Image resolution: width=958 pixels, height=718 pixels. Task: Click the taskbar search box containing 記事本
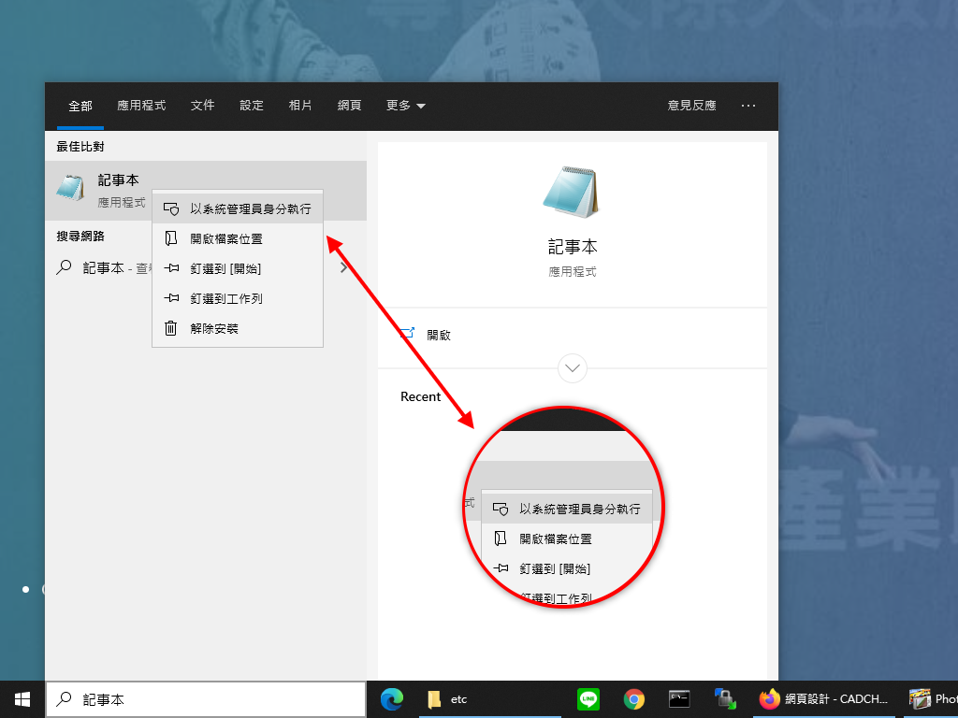[x=206, y=699]
